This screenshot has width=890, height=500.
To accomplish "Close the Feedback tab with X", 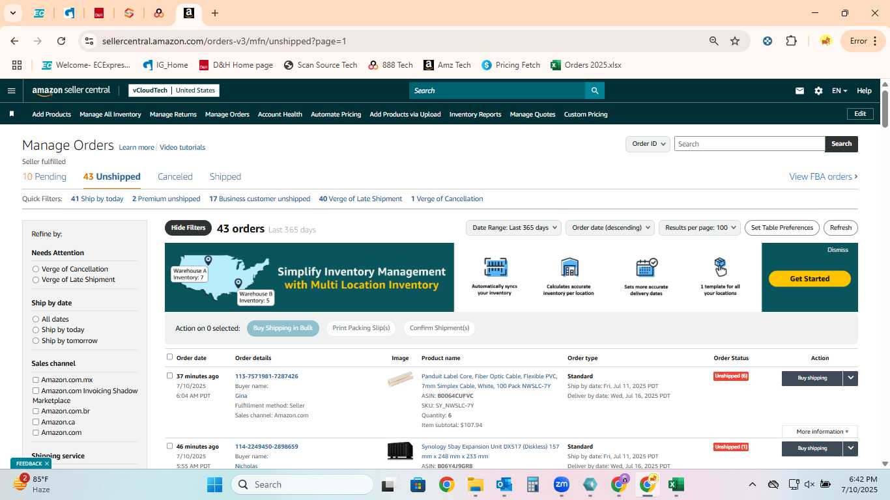I will (x=47, y=464).
